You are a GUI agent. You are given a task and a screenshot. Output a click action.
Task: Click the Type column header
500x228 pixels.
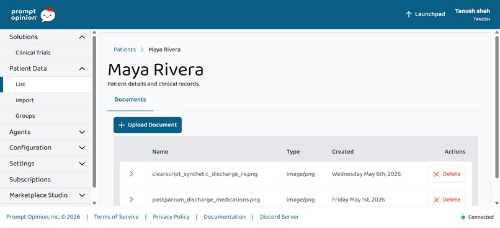tap(293, 152)
